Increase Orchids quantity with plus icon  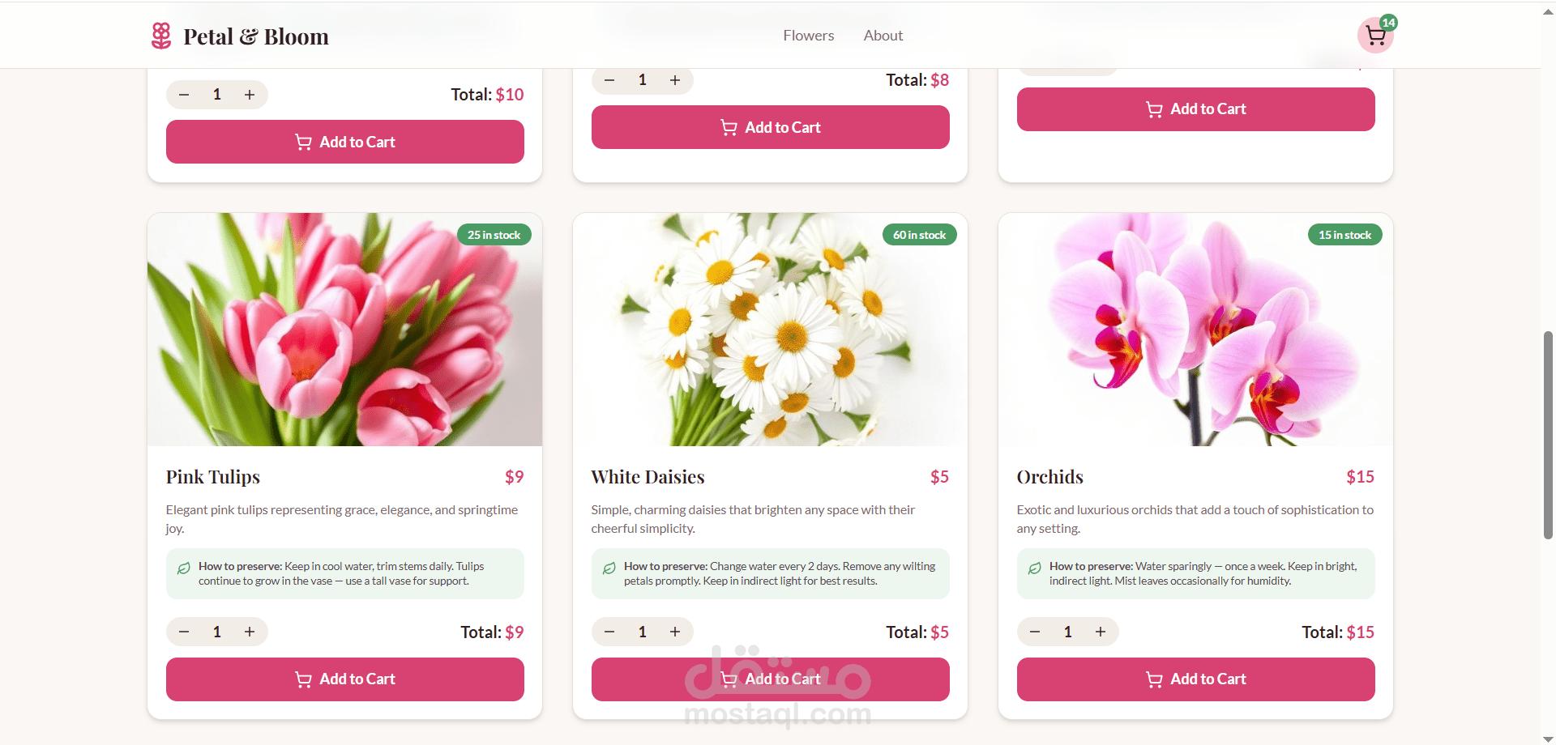tap(1101, 632)
